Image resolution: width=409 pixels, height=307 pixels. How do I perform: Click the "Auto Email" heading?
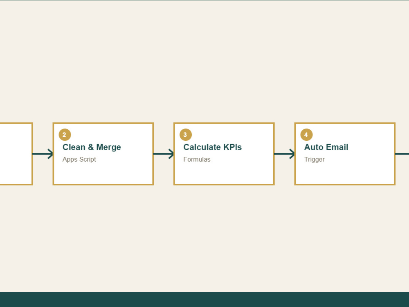(x=326, y=147)
